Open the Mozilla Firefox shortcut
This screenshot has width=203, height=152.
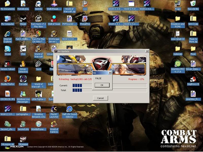8,79
